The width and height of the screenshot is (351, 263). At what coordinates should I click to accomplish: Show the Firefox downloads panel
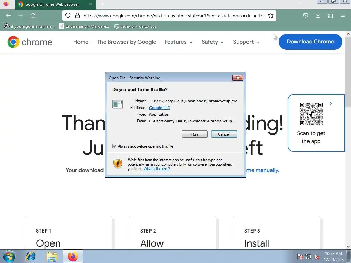coord(318,15)
